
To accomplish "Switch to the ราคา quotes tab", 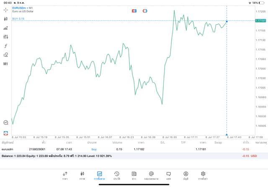I will pos(65,175).
